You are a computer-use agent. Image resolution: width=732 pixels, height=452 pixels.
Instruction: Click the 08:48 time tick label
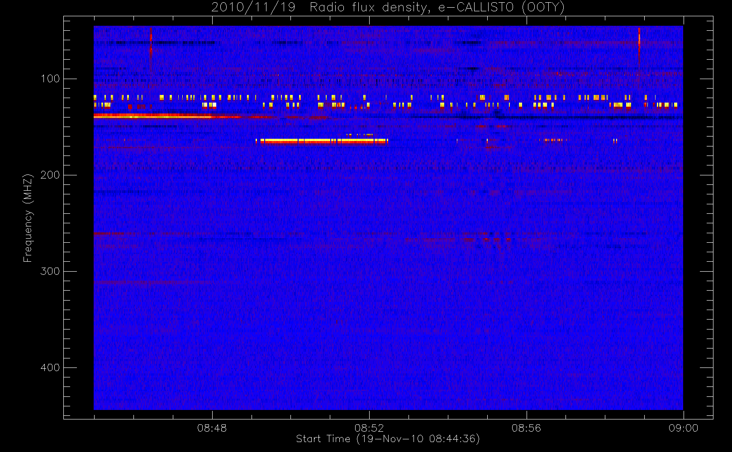pyautogui.click(x=212, y=428)
